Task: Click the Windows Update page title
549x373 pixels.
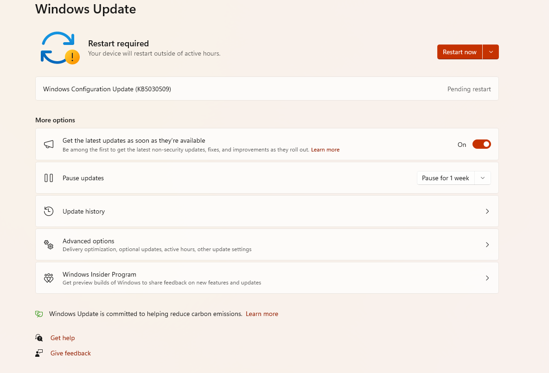Action: [x=85, y=9]
